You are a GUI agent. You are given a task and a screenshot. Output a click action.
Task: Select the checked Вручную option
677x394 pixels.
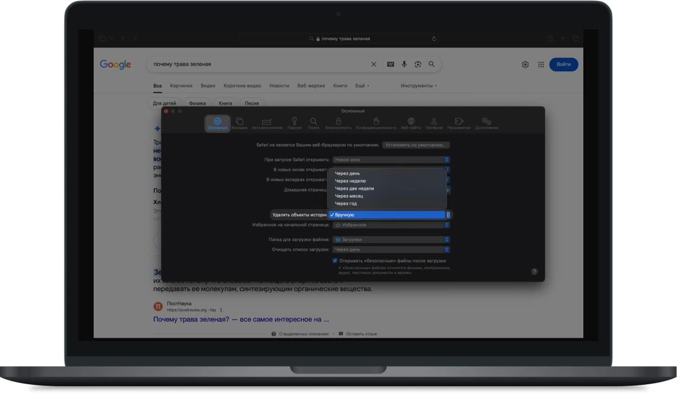coord(387,214)
